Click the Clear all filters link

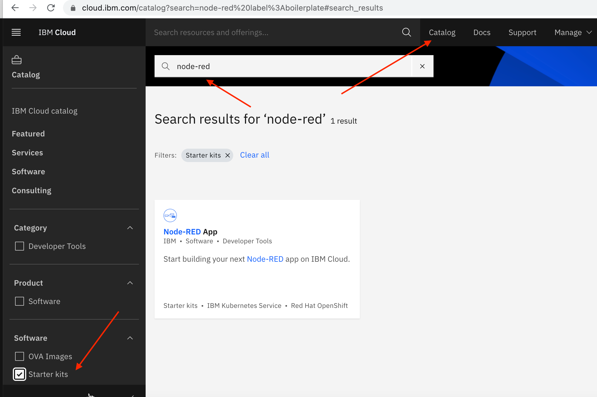(x=254, y=155)
